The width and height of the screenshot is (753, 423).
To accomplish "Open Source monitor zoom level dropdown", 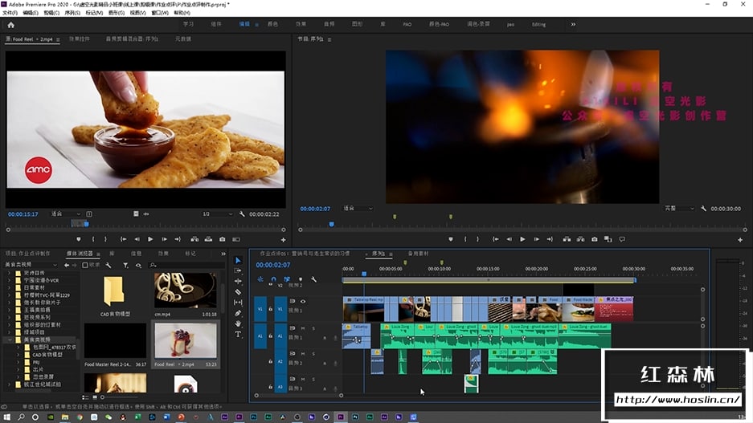I will 66,214.
